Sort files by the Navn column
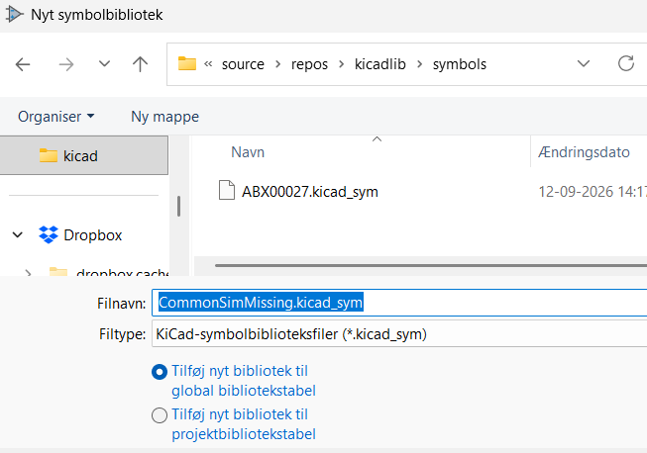 pos(248,152)
